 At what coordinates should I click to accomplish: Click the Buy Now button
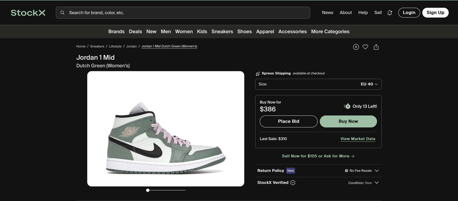(348, 121)
